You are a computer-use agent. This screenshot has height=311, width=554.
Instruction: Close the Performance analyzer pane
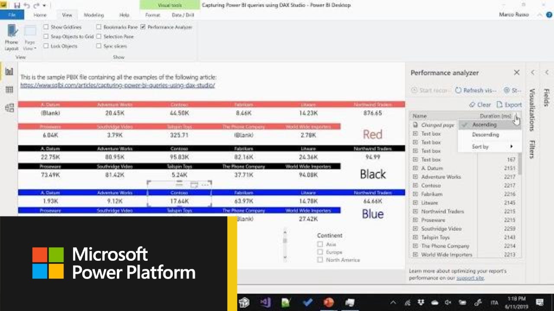pos(516,73)
